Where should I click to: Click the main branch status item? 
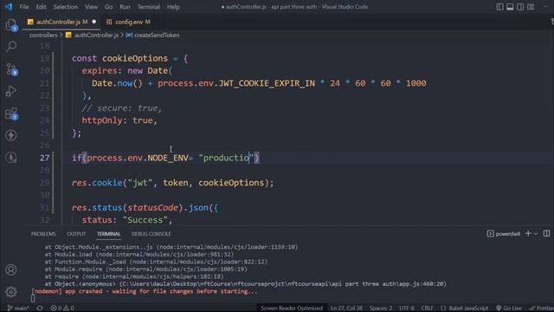[18, 309]
